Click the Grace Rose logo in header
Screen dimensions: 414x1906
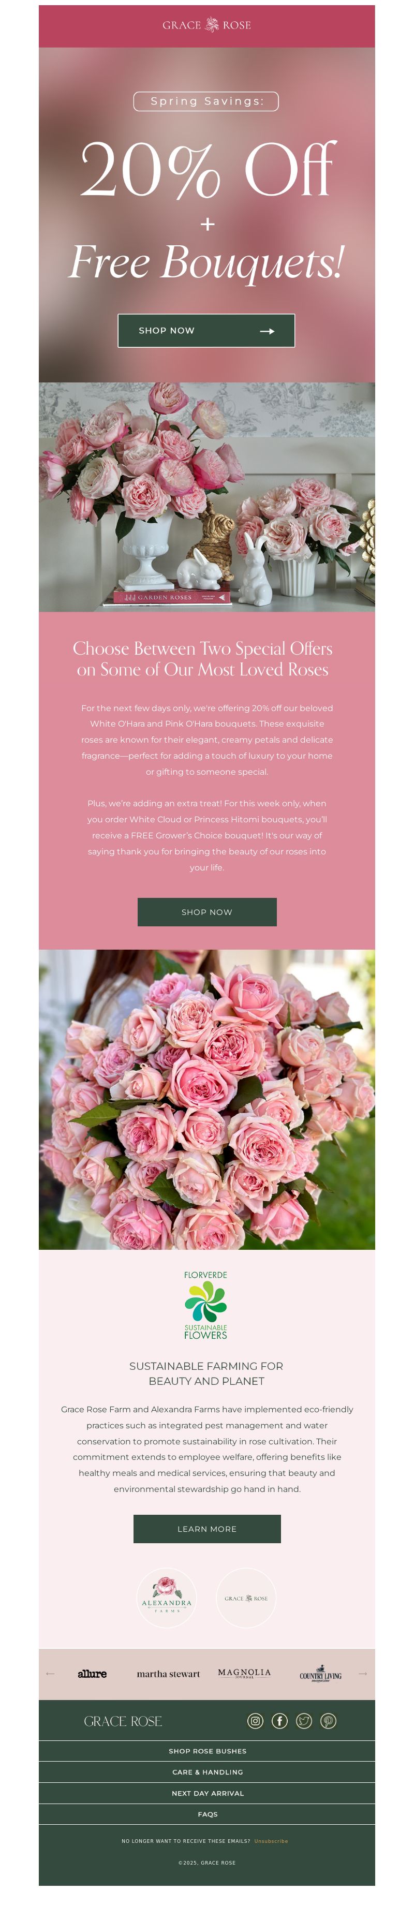coord(207,25)
